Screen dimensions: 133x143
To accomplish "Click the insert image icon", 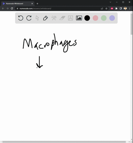I will 79,18.
